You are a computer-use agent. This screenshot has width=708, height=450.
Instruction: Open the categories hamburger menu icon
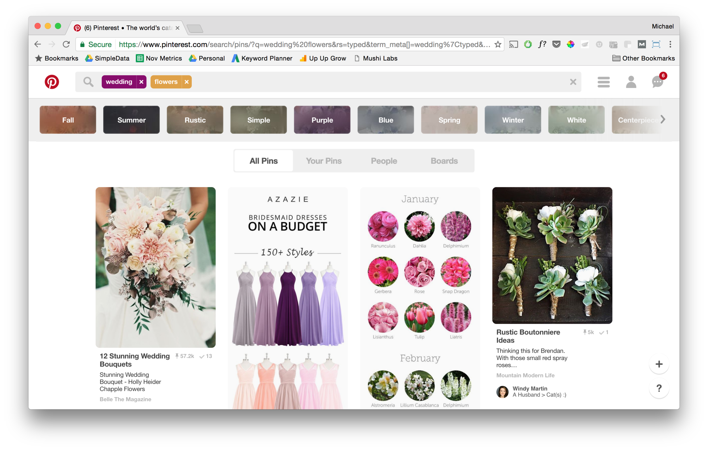(x=603, y=82)
